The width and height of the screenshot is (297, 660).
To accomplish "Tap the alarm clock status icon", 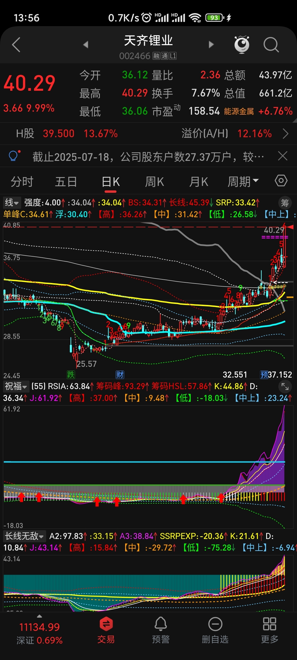I will (146, 18).
